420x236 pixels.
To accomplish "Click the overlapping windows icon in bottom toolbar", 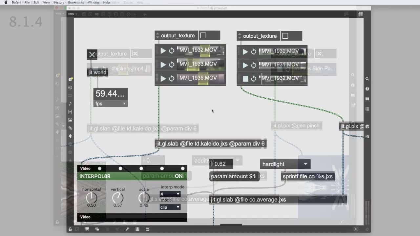I will (97, 229).
